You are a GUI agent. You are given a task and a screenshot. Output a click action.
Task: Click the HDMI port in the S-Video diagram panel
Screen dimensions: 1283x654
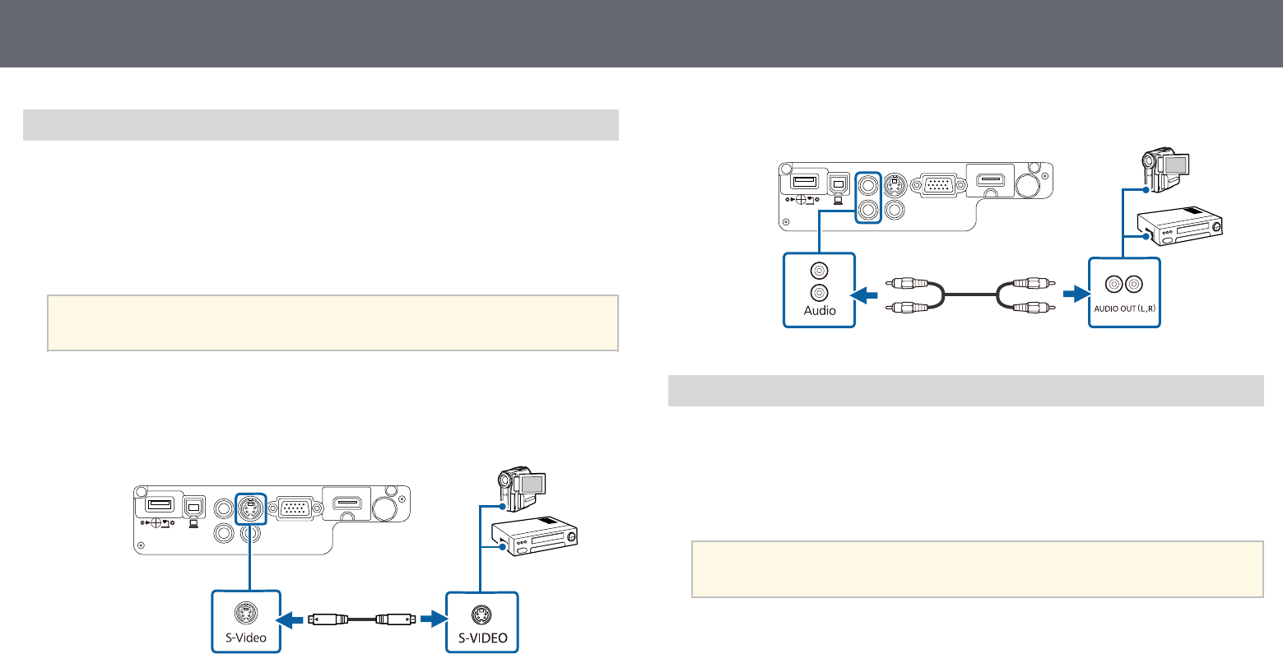347,503
